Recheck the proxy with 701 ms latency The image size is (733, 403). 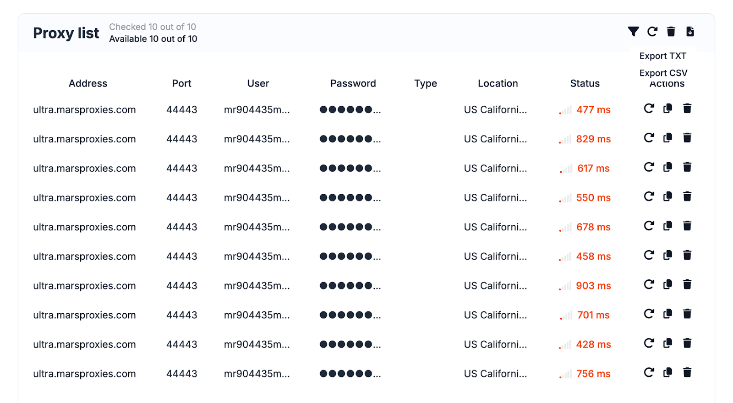click(x=649, y=314)
